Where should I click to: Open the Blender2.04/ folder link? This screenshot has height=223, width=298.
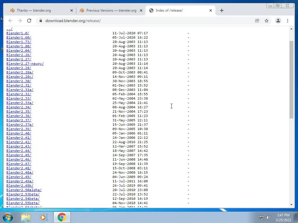click(19, 51)
